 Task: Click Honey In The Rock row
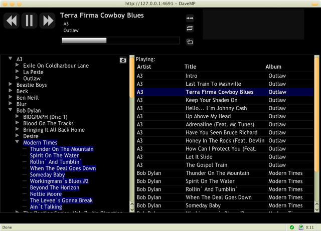tap(225, 141)
